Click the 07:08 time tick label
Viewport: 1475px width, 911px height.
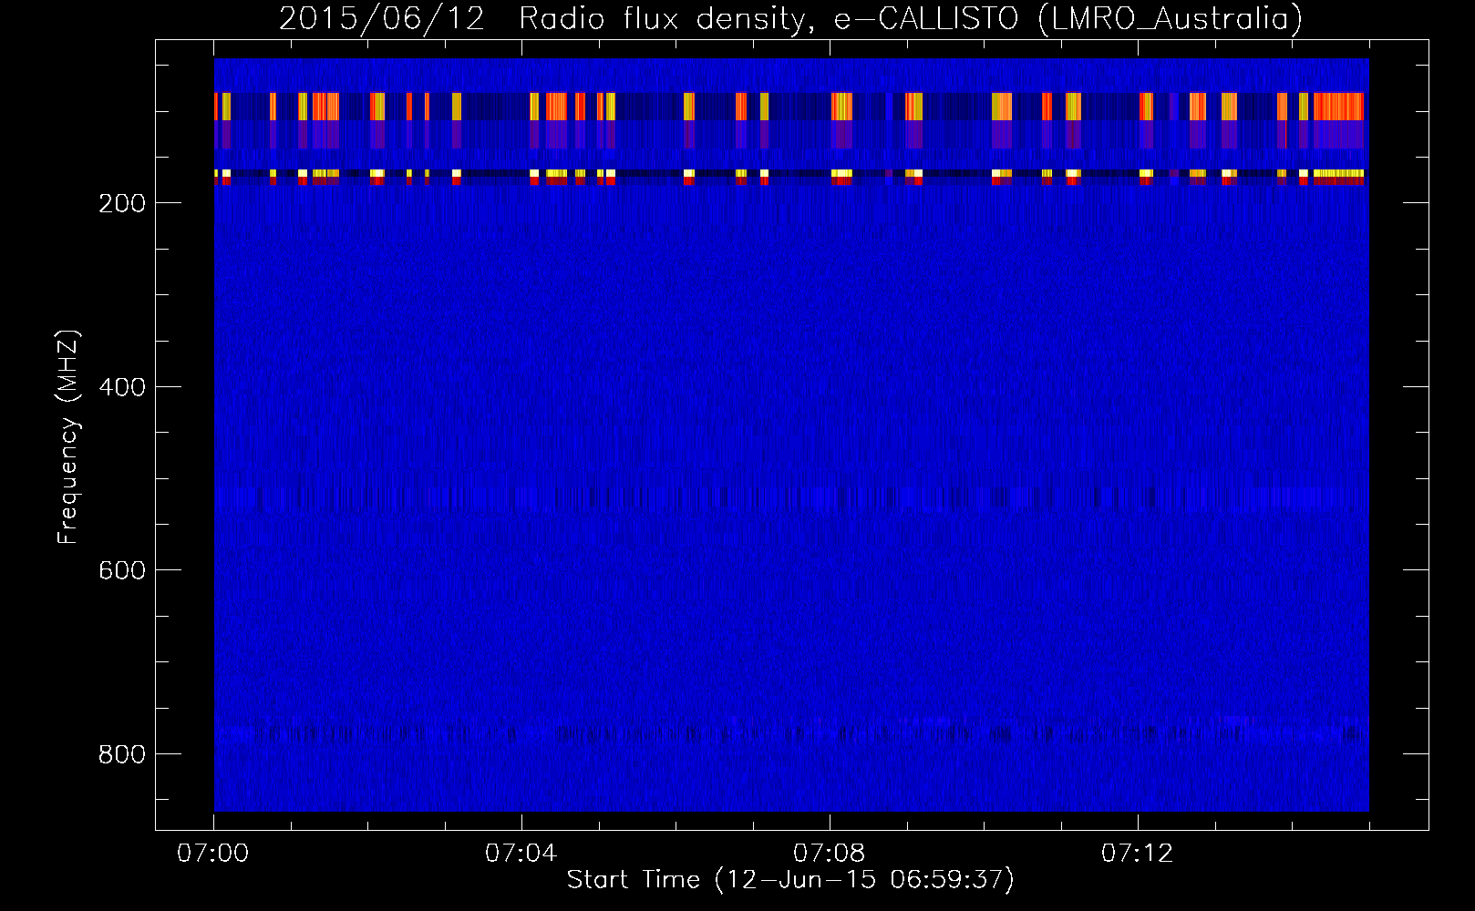[830, 854]
